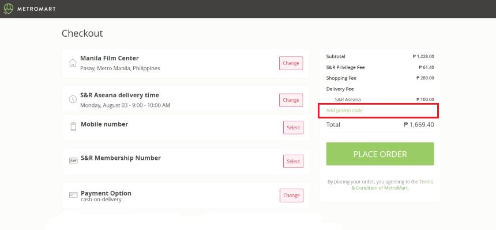Click the S&R Aseana delivery time title

click(120, 95)
